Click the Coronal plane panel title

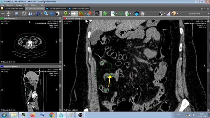pos(73,18)
